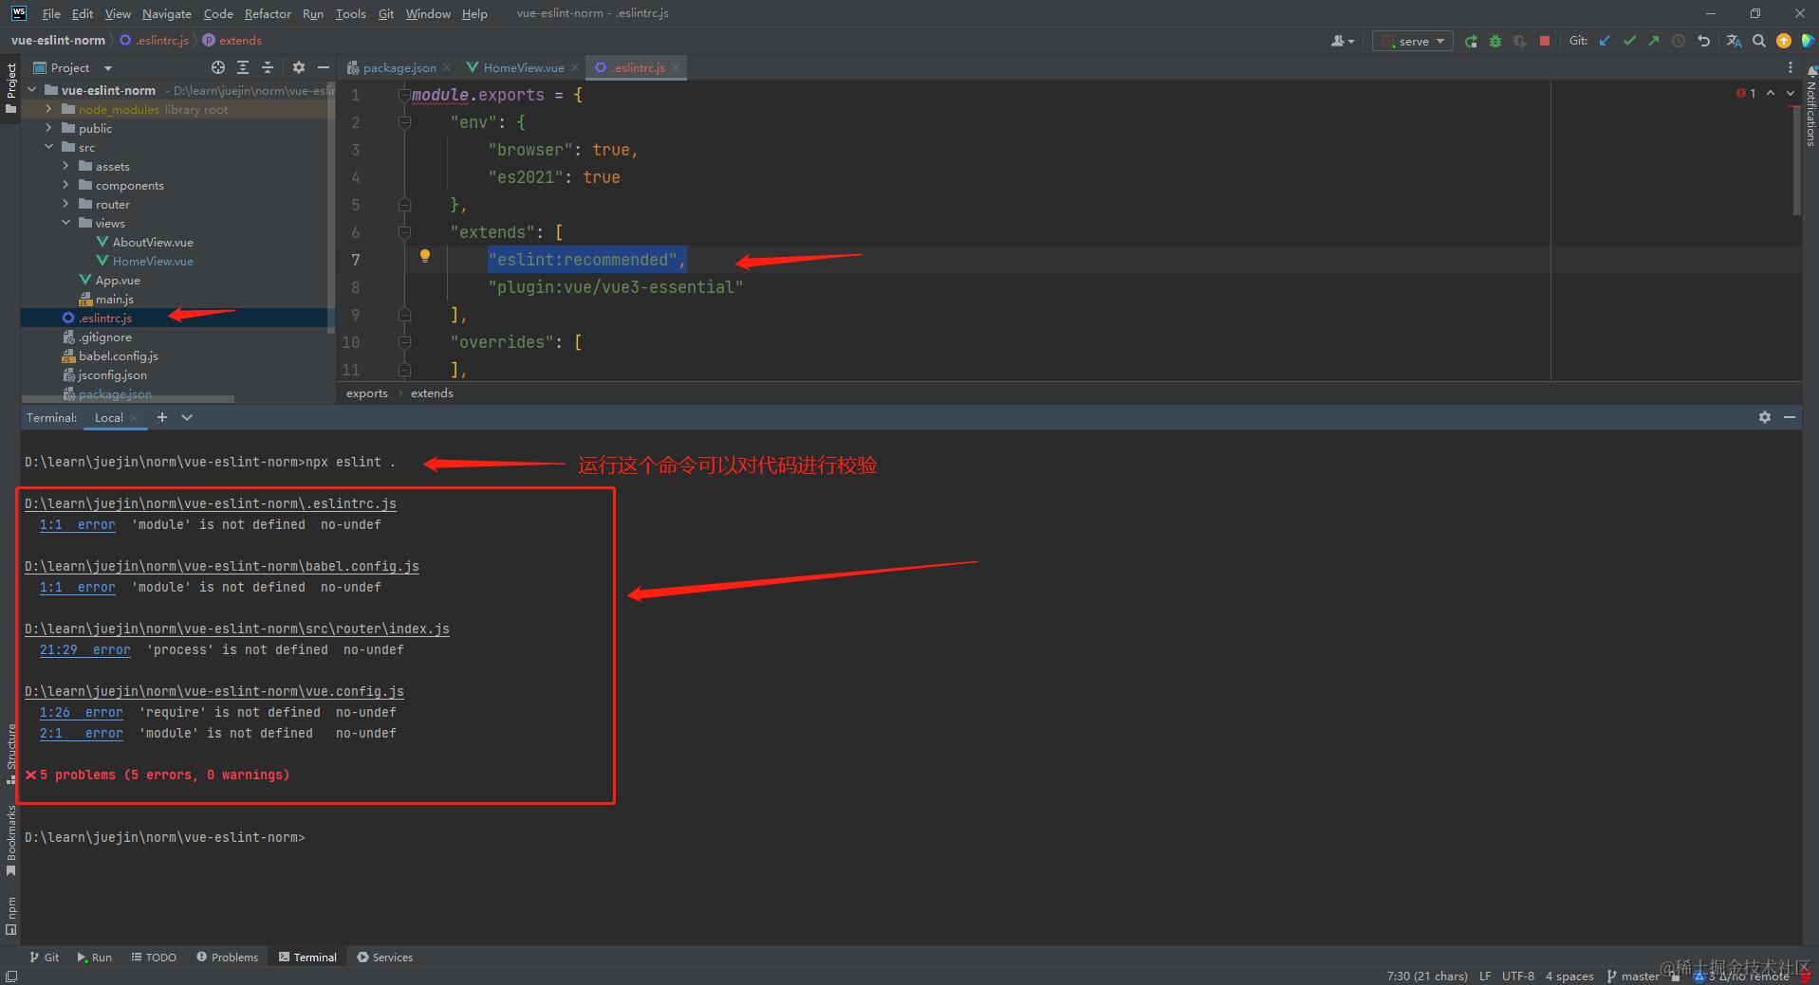Open the Navigate menu
Viewport: 1819px width, 985px height.
click(167, 13)
